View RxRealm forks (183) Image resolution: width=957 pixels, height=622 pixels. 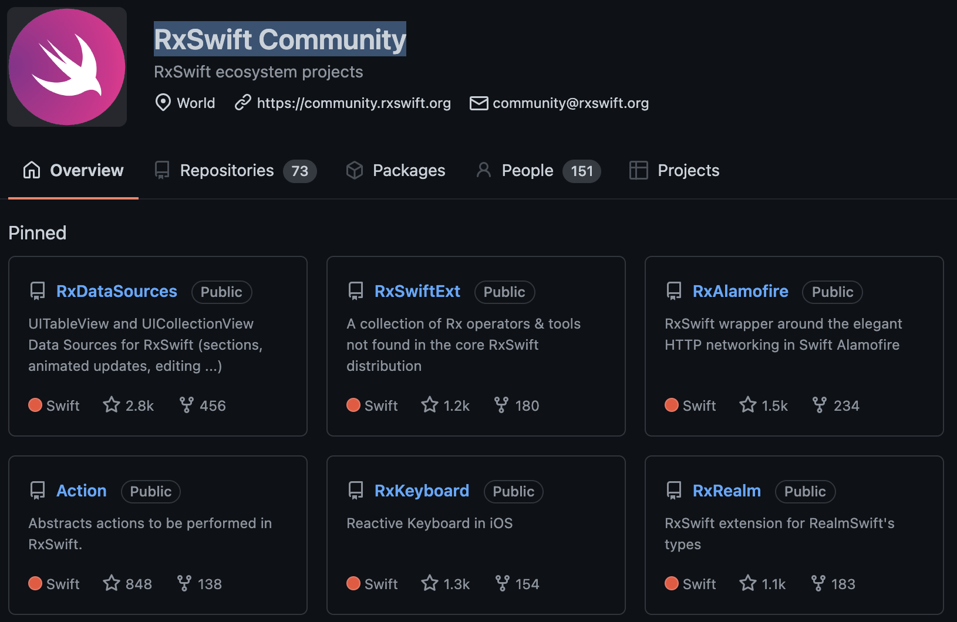click(x=833, y=584)
